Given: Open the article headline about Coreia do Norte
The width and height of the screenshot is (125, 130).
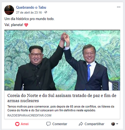Looking at the screenshot, I should click(62, 98).
